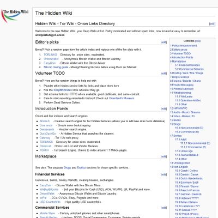Open the Ahmia.fi search engine link
The image size is (218, 218).
[x=45, y=121]
